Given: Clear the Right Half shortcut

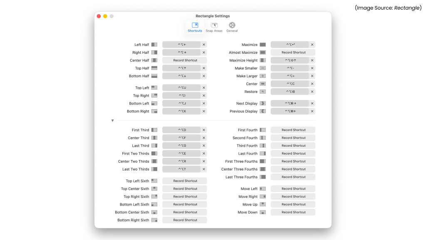Looking at the screenshot, I should click(204, 52).
